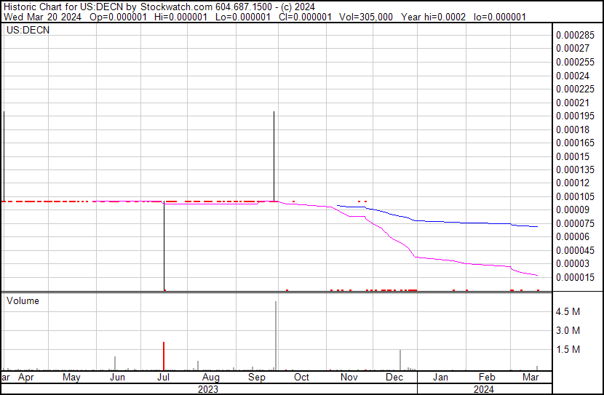Select the magenta moving average line end
Screen dimensions: 604x395
click(x=536, y=275)
